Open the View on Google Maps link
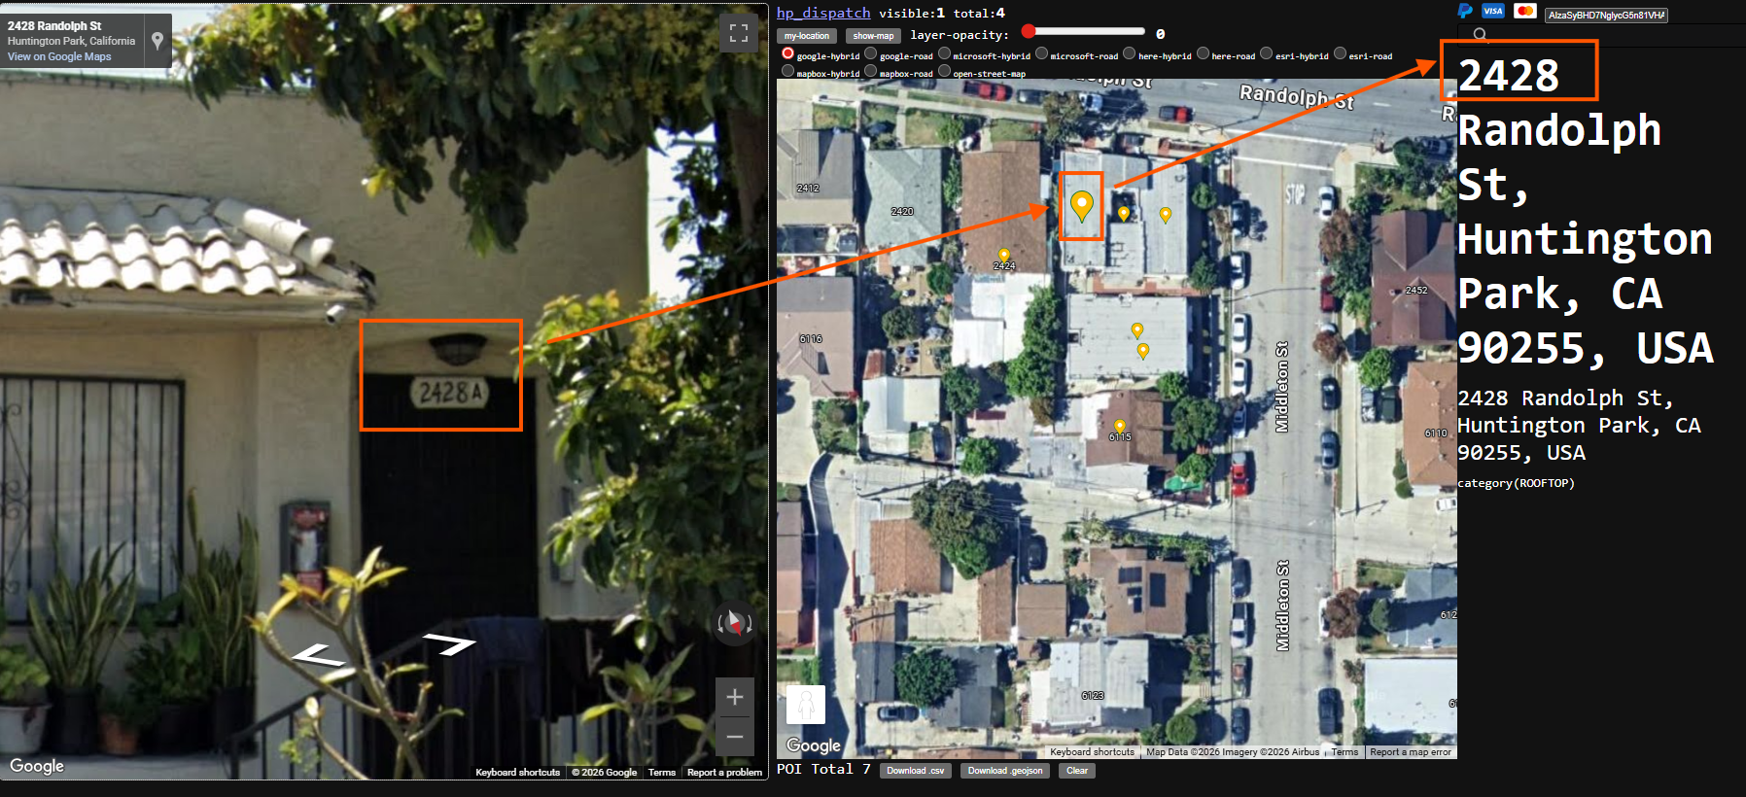Image resolution: width=1746 pixels, height=797 pixels. tap(59, 57)
